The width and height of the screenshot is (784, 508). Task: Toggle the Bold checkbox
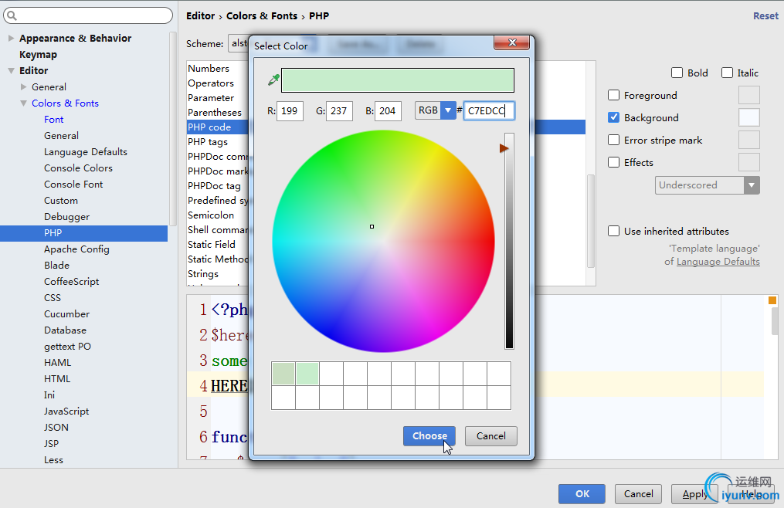pyautogui.click(x=677, y=73)
